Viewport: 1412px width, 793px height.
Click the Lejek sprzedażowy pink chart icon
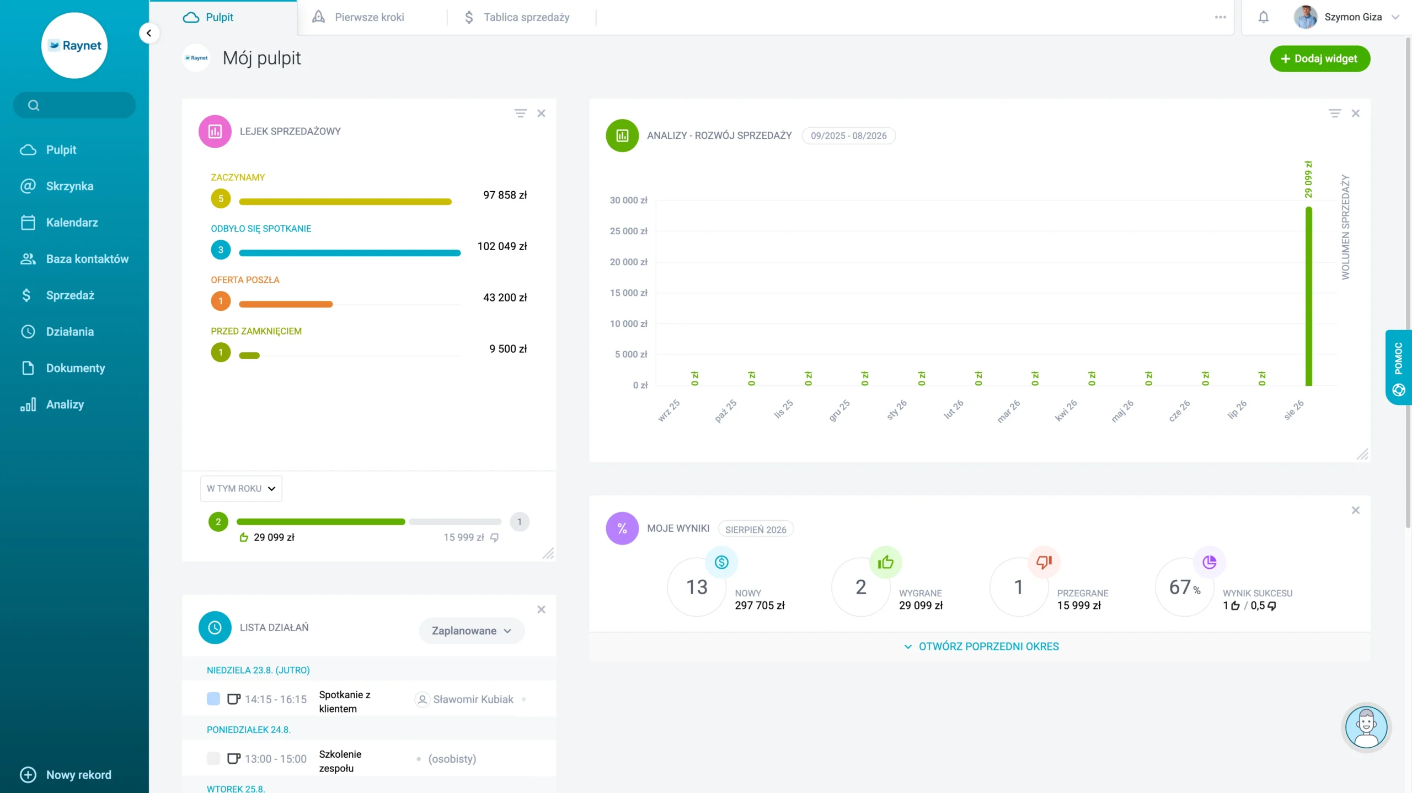[x=215, y=131]
